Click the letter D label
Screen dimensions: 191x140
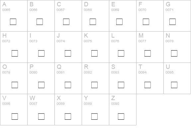86,4
